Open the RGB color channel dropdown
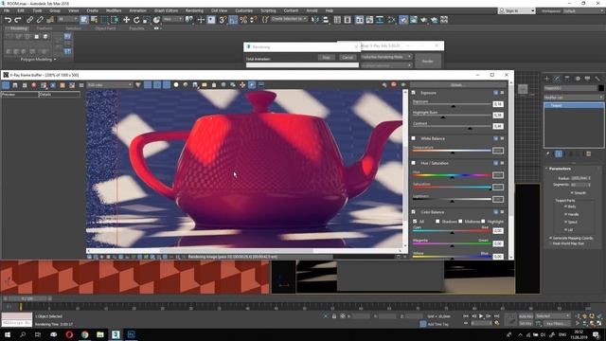 tap(110, 84)
